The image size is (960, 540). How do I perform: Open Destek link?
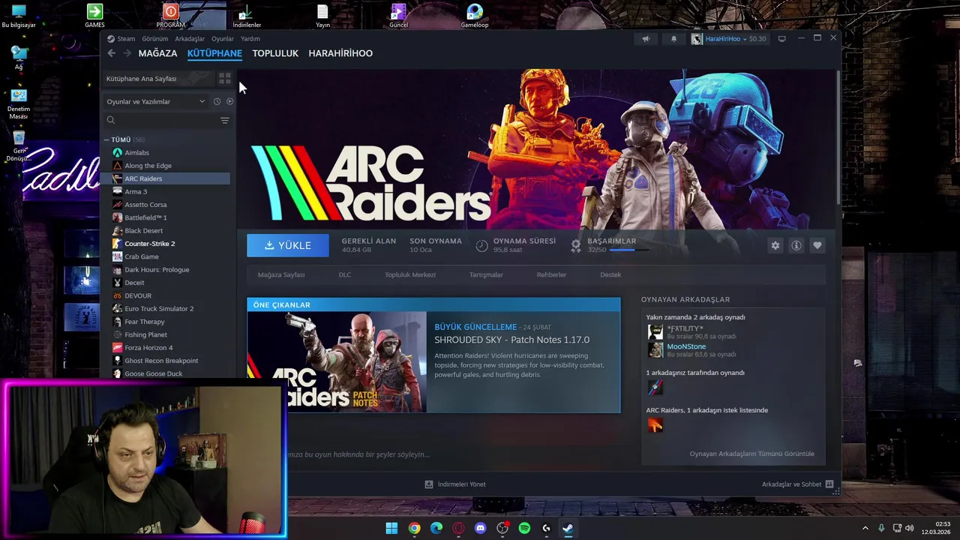(610, 274)
